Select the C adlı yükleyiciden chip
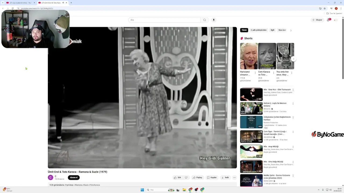Screen dimensions: 344x193 click(259, 30)
